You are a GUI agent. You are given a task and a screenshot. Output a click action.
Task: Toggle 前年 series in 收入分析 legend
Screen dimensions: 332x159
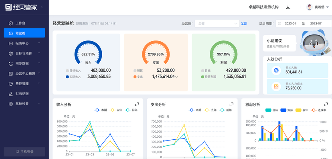pyautogui.click(x=131, y=110)
